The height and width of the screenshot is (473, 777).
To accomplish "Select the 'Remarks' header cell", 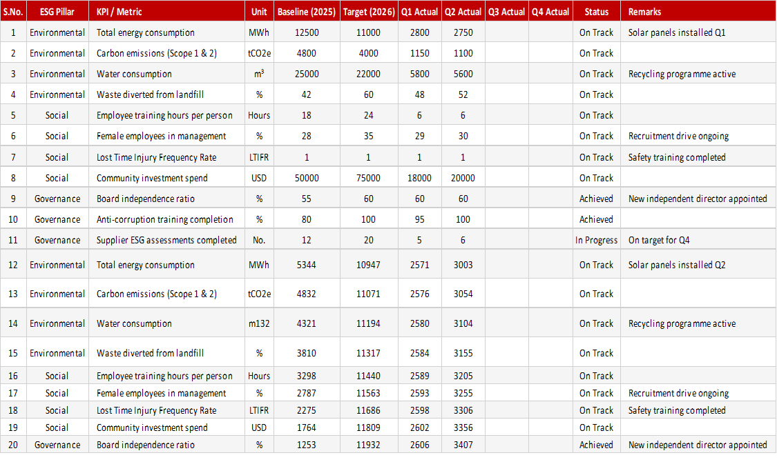I will pyautogui.click(x=698, y=12).
